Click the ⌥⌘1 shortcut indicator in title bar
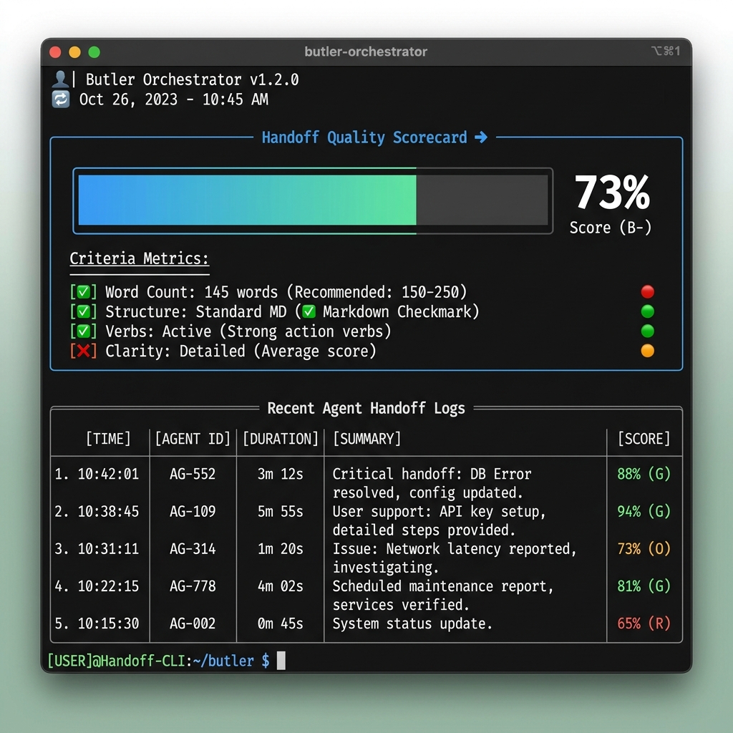 click(666, 51)
